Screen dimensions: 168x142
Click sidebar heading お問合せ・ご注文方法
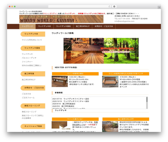pos(33,88)
